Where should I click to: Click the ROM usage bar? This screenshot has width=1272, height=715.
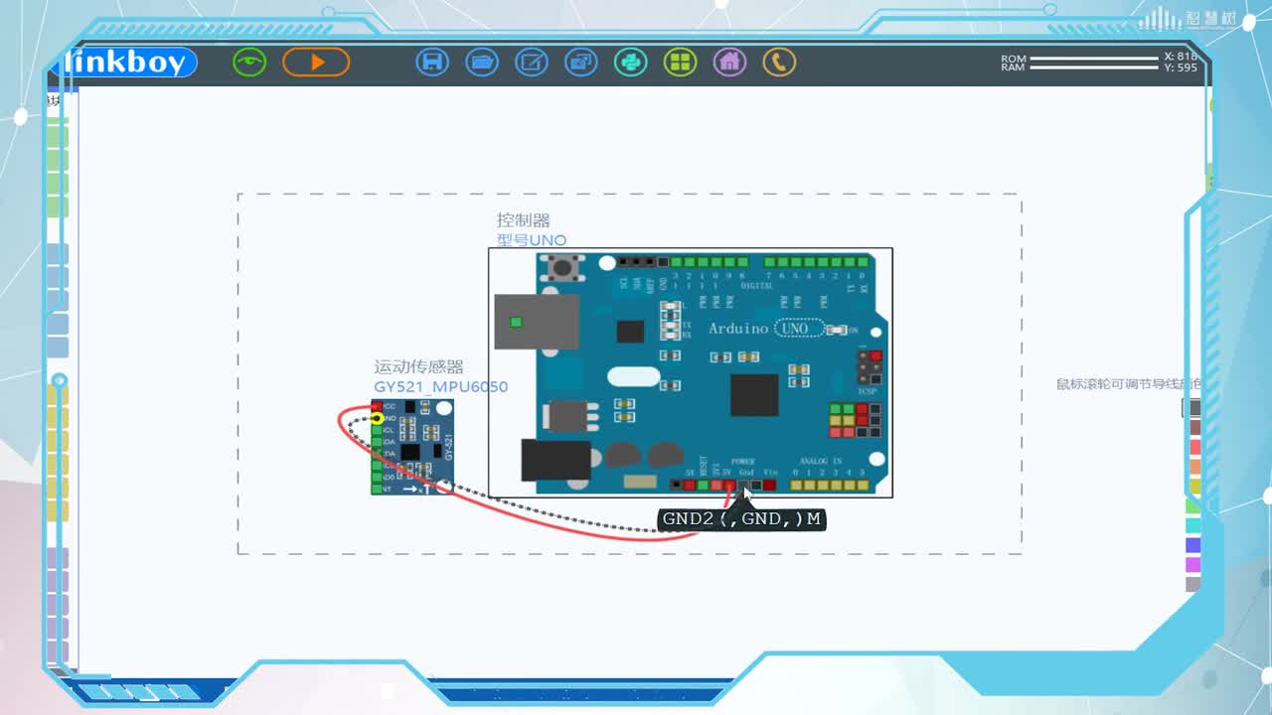[1094, 59]
